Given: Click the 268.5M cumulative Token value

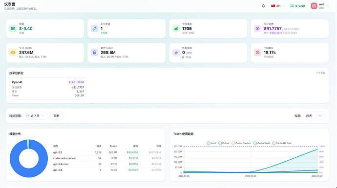Looking at the screenshot, I should [x=108, y=53].
